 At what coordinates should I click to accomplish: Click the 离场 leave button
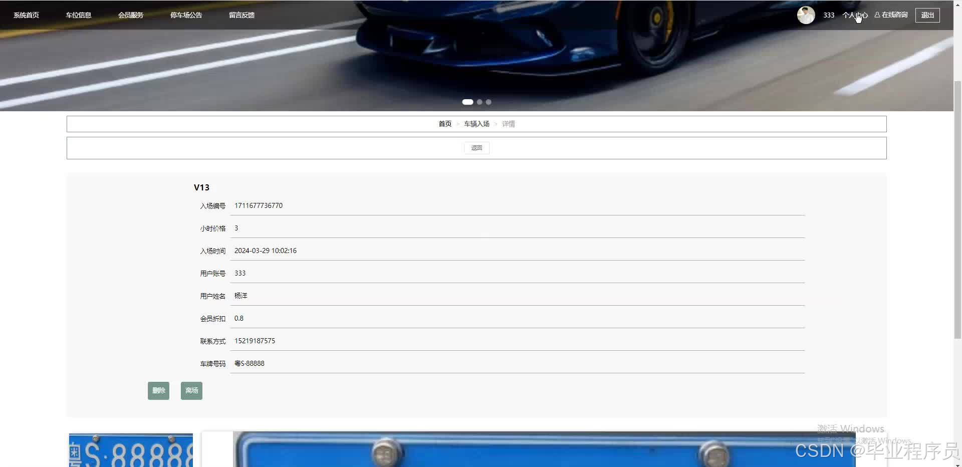tap(191, 390)
